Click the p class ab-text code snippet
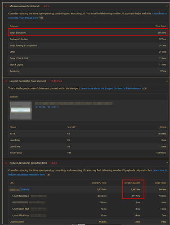This screenshot has height=225, width=170. [x=47, y=107]
